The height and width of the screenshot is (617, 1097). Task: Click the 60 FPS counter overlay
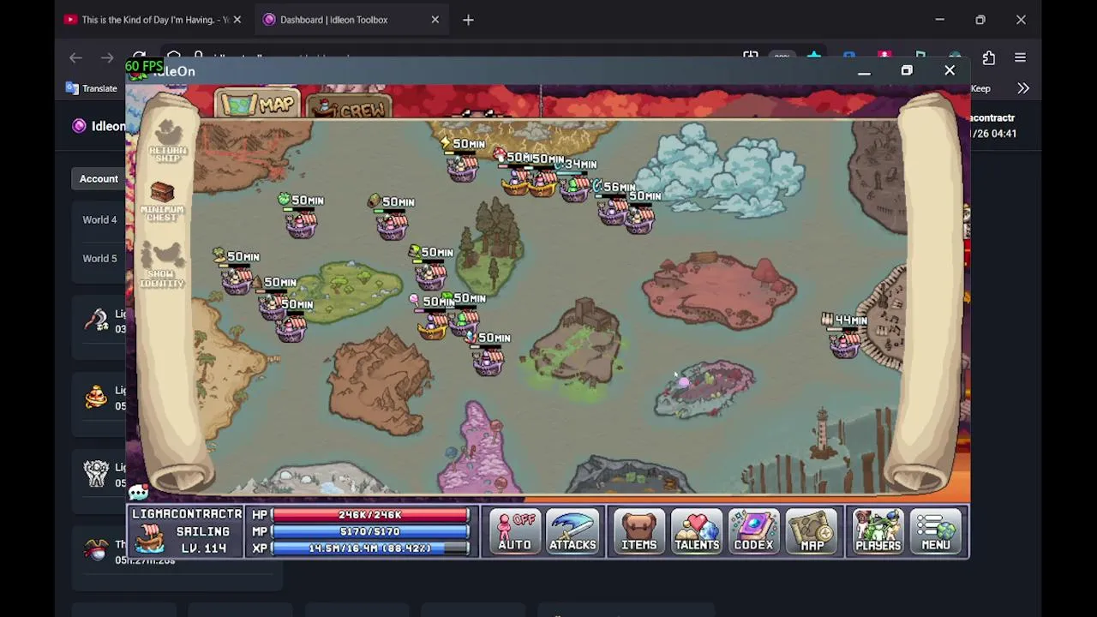click(144, 66)
